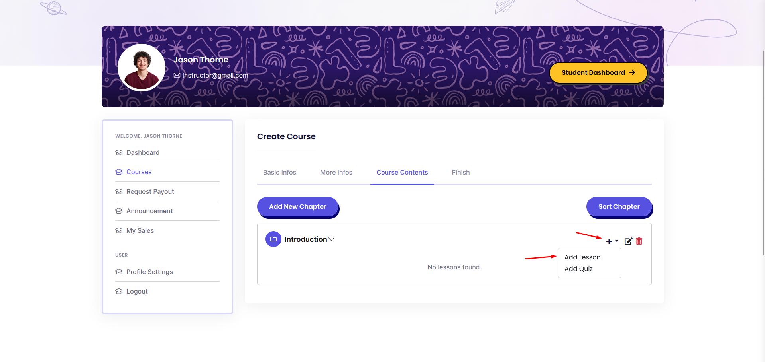The image size is (765, 362).
Task: Click the icon next to Profile Settings
Action: tap(119, 272)
